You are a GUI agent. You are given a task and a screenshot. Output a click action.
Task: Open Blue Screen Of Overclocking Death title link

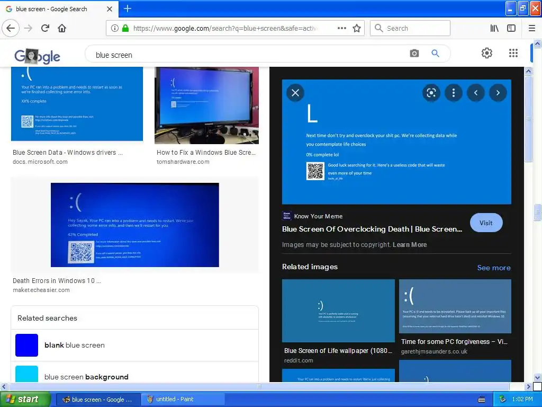coord(372,229)
